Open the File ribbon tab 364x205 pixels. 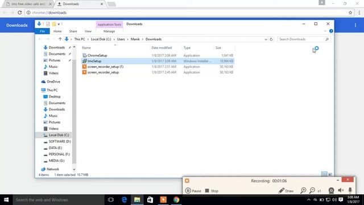(42, 31)
